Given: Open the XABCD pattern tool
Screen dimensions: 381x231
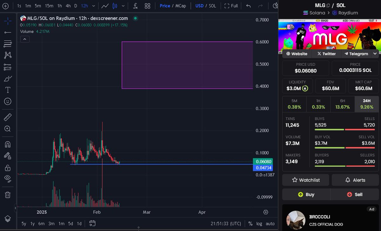Looking at the screenshot, I should (x=8, y=55).
